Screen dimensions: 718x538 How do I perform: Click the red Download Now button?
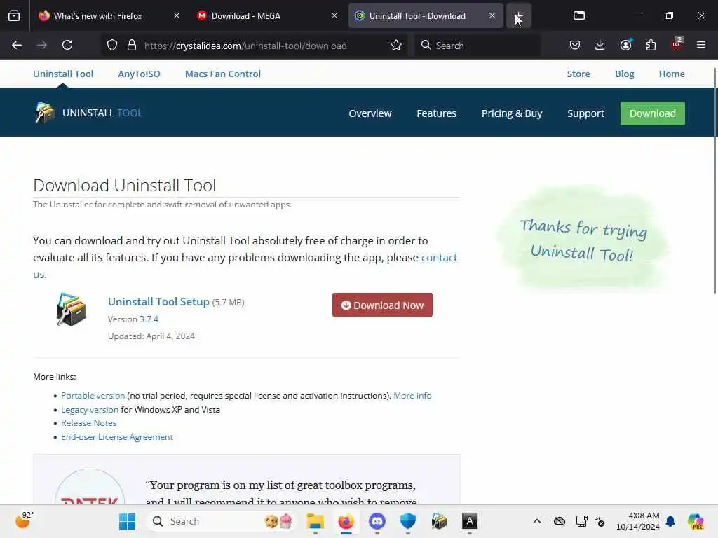[382, 305]
